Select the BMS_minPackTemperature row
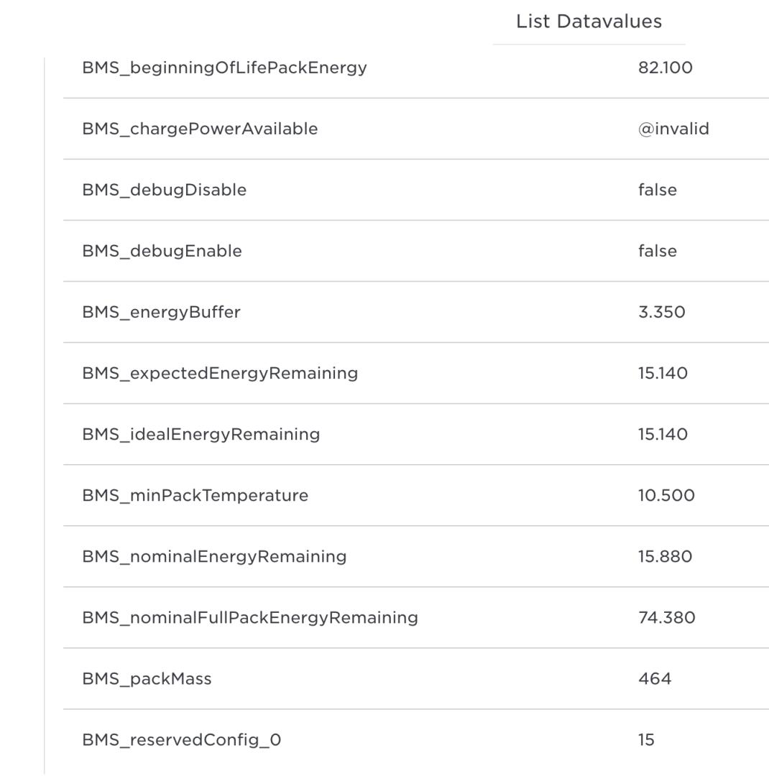Viewport: 769px width, 776px height. [195, 495]
